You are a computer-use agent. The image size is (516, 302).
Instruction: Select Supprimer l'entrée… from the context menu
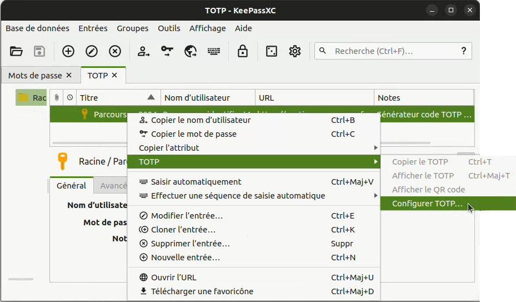tap(190, 244)
